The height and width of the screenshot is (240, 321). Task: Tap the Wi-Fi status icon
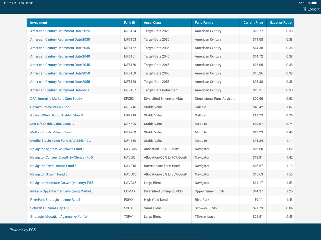(300, 3)
